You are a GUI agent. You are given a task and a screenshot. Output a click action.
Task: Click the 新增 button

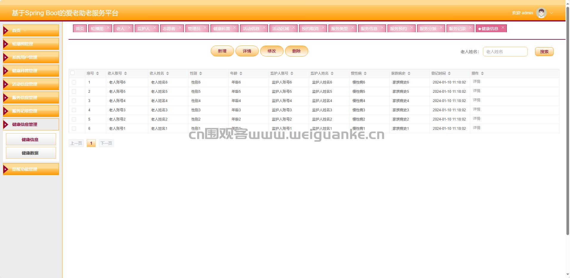pyautogui.click(x=222, y=51)
